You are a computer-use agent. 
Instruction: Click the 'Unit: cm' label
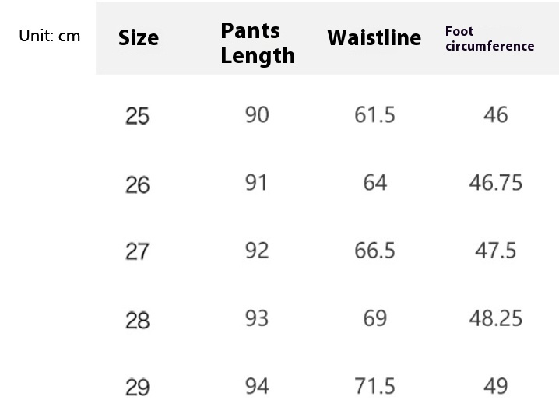[x=50, y=36]
